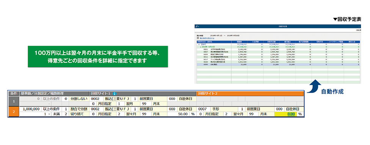The width and height of the screenshot is (370, 145).
Task: Select the 0007 東京事務機販売株式会社 row
Action: click(x=278, y=52)
